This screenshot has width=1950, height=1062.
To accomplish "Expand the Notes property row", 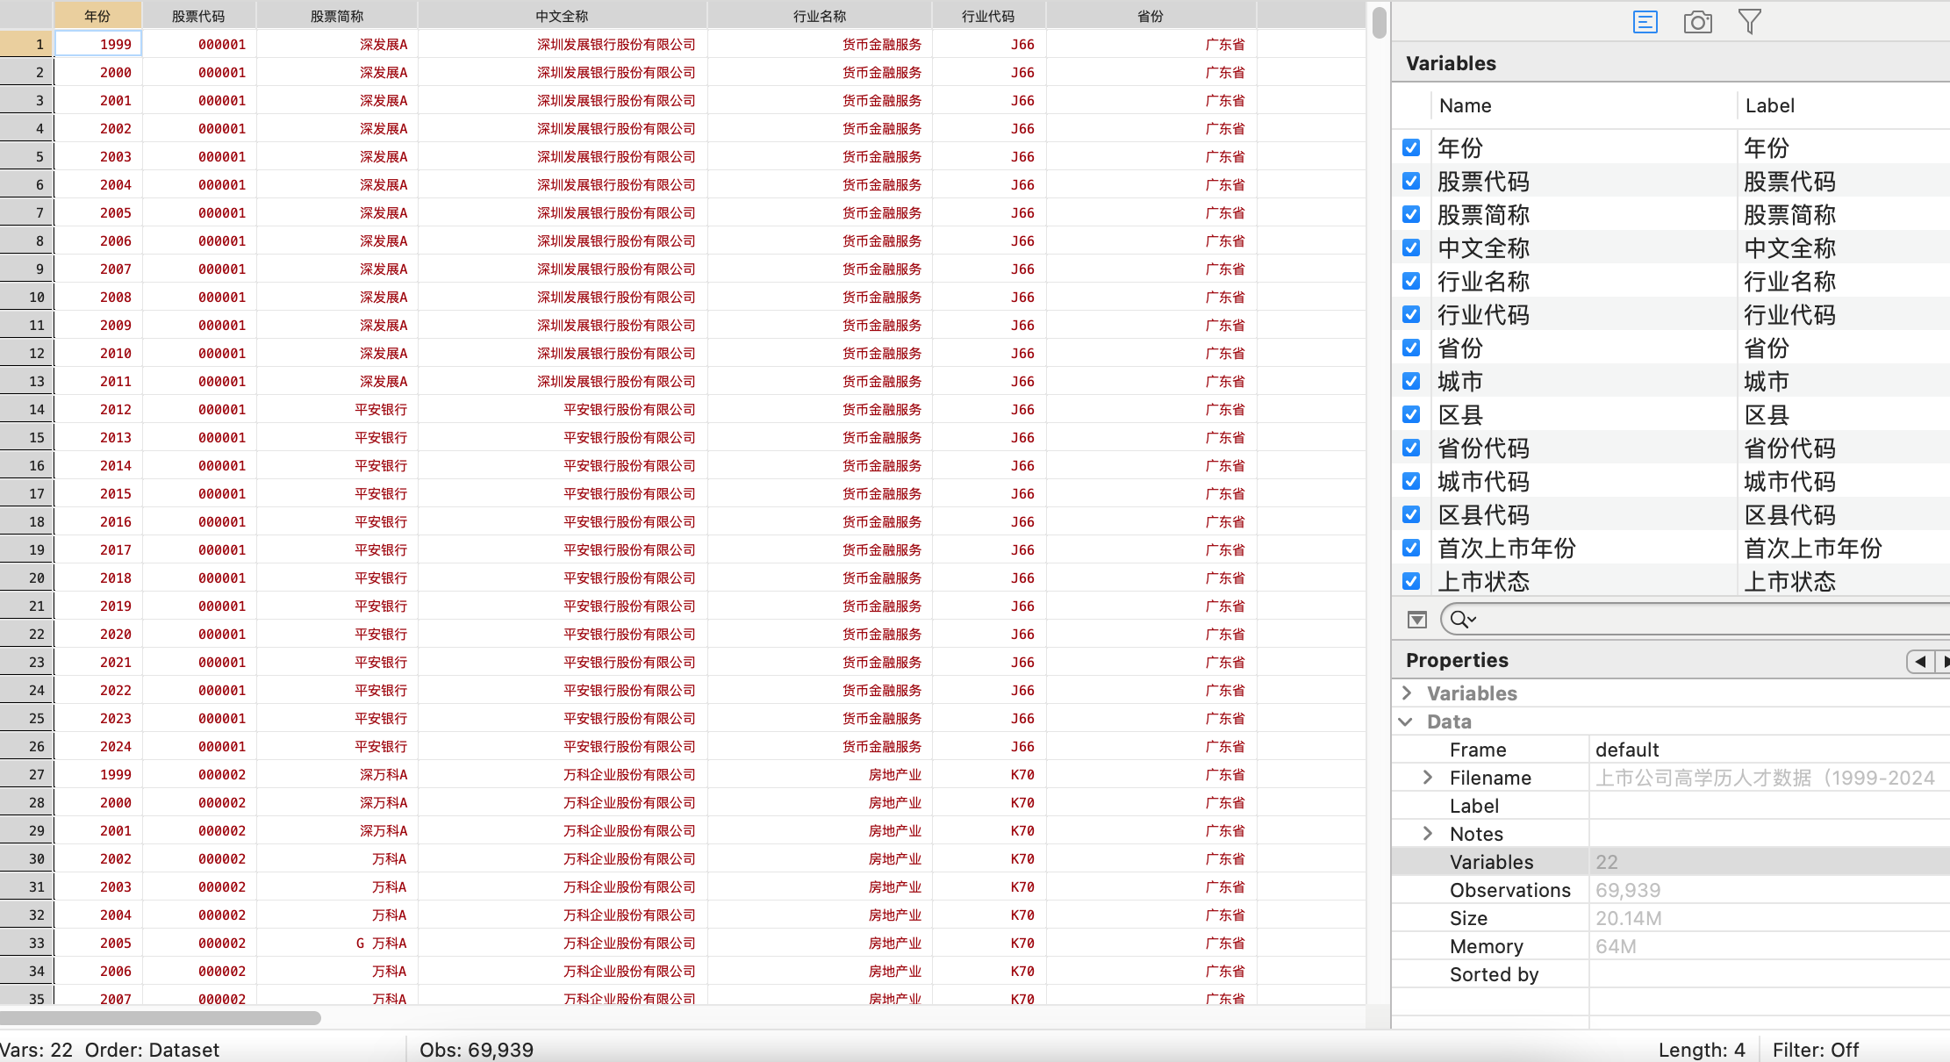I will [x=1428, y=834].
